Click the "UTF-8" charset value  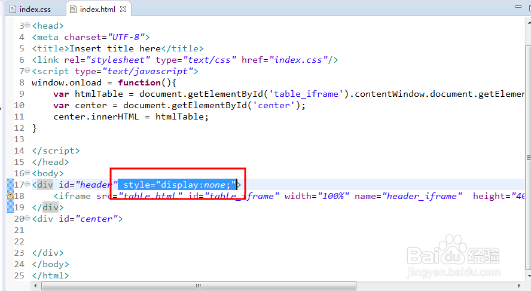click(x=126, y=37)
